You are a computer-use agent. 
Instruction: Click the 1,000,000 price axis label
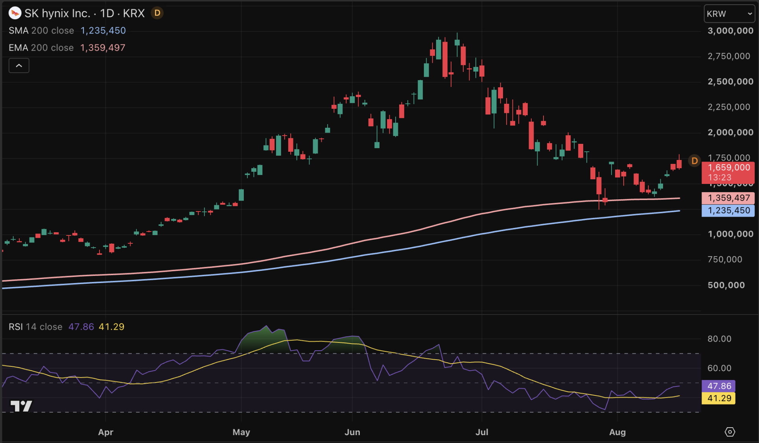coord(730,234)
